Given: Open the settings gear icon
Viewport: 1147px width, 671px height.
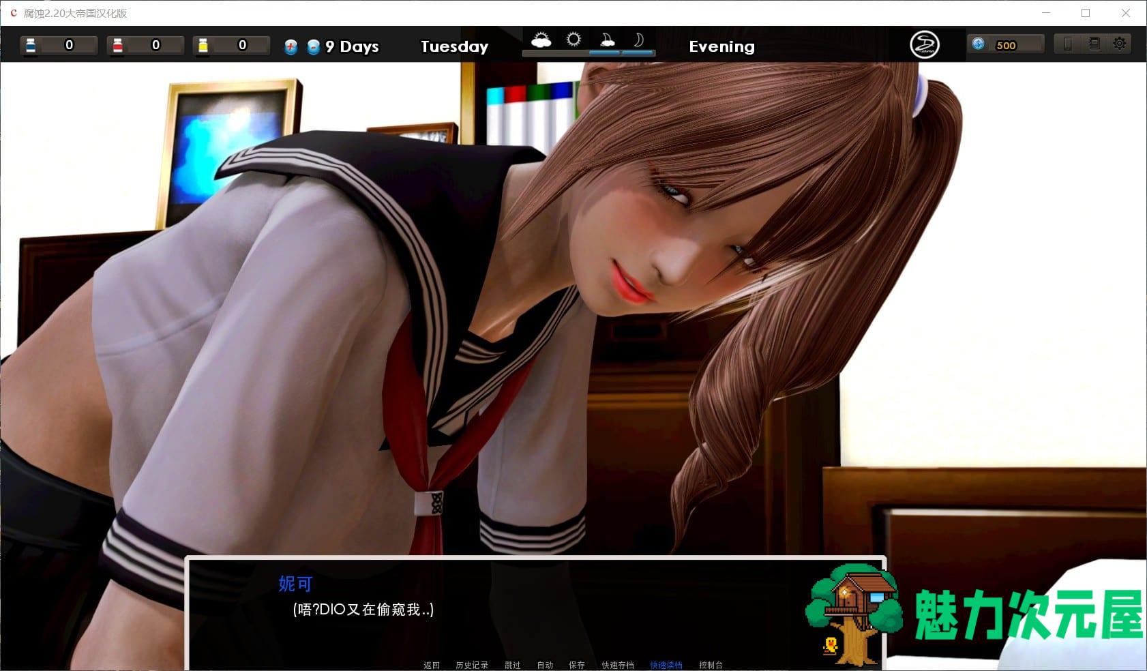Looking at the screenshot, I should (1119, 44).
